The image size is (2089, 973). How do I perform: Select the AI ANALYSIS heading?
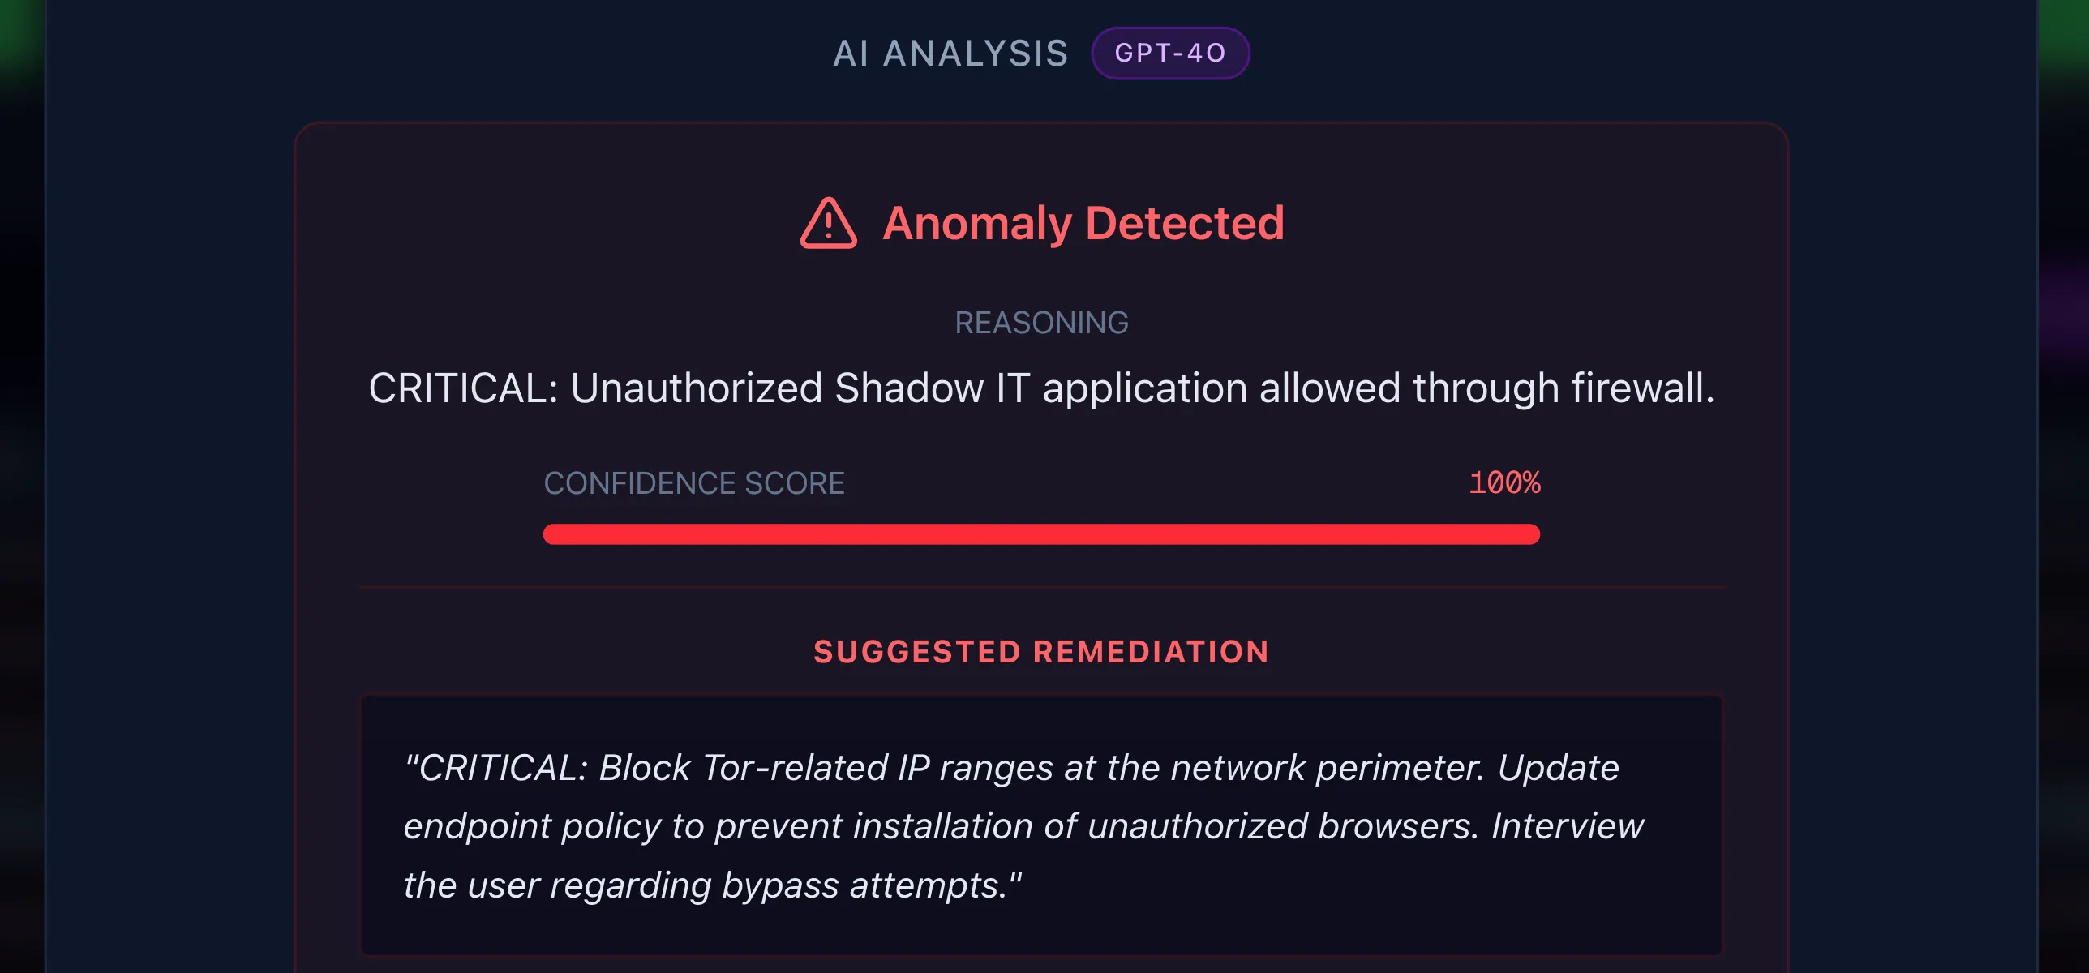pyautogui.click(x=950, y=53)
